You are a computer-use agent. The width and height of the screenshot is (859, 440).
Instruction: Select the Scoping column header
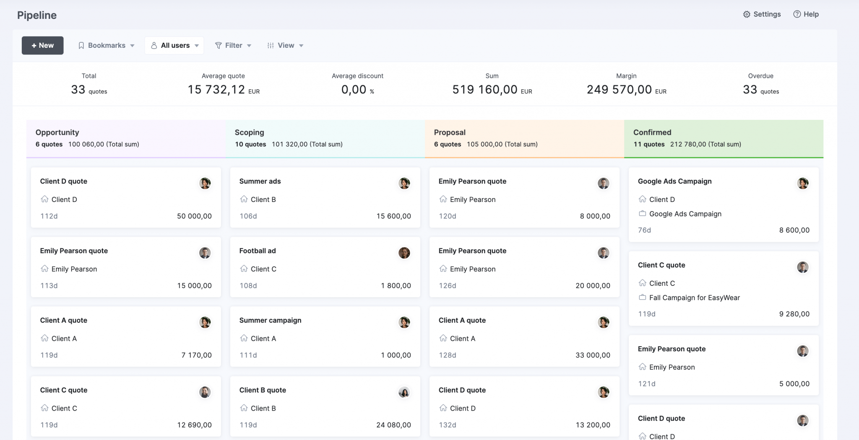(x=249, y=132)
